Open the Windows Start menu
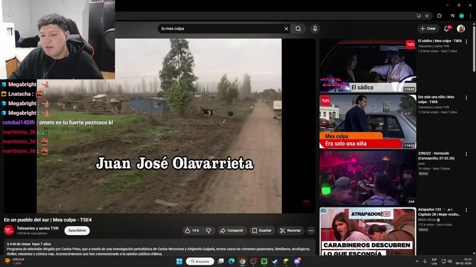Screen dimensions: 476x267 tap(179, 261)
